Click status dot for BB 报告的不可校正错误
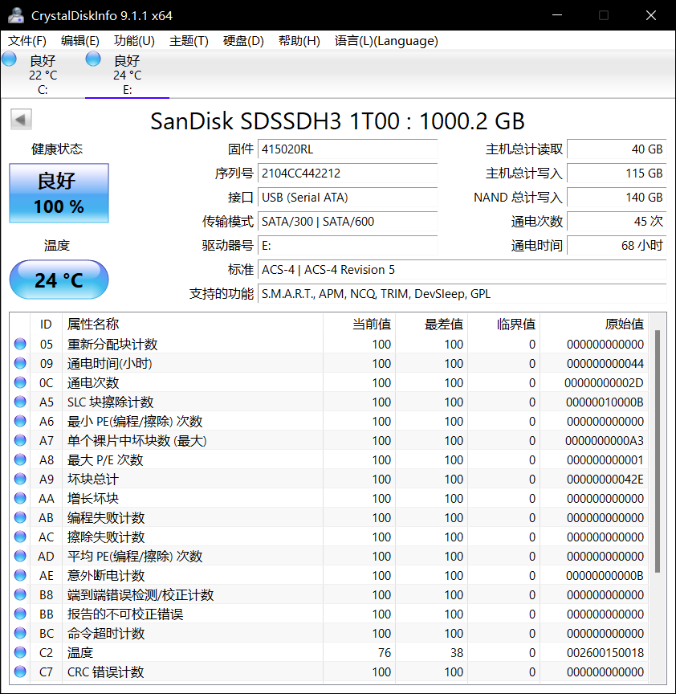The height and width of the screenshot is (694, 676). click(20, 614)
